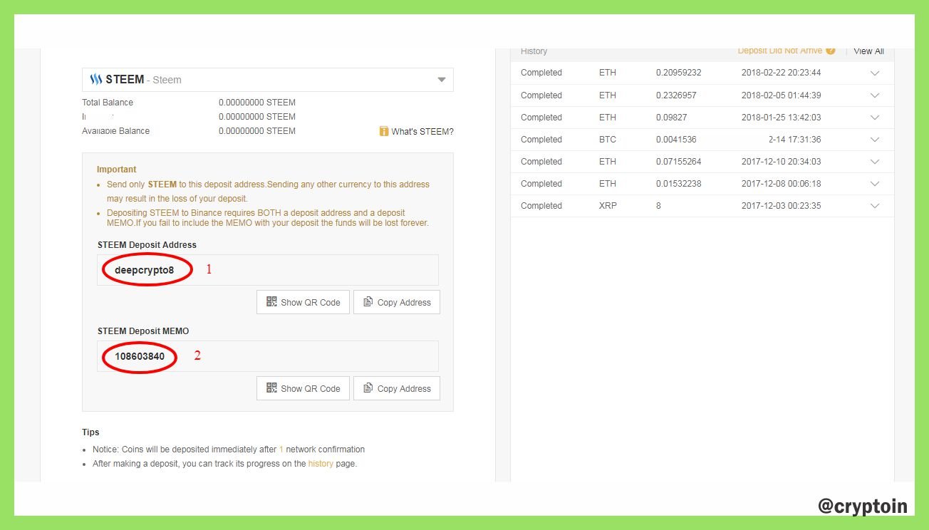Click the date 2017-12-08 00:06:18
Screen dimensions: 929x530
pyautogui.click(x=781, y=184)
